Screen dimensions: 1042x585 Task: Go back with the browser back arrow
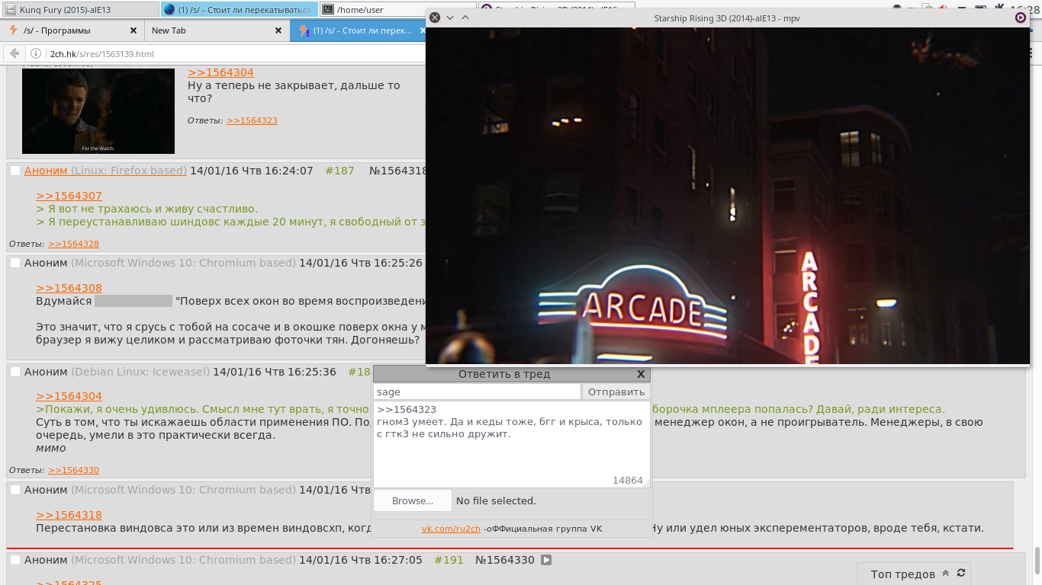click(14, 54)
